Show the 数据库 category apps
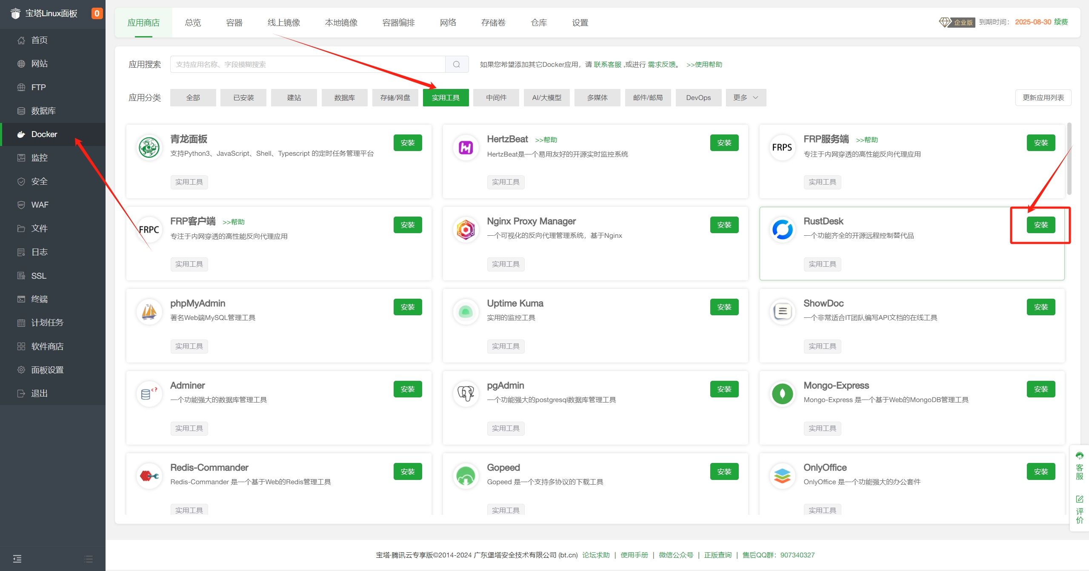This screenshot has height=571, width=1089. 344,97
